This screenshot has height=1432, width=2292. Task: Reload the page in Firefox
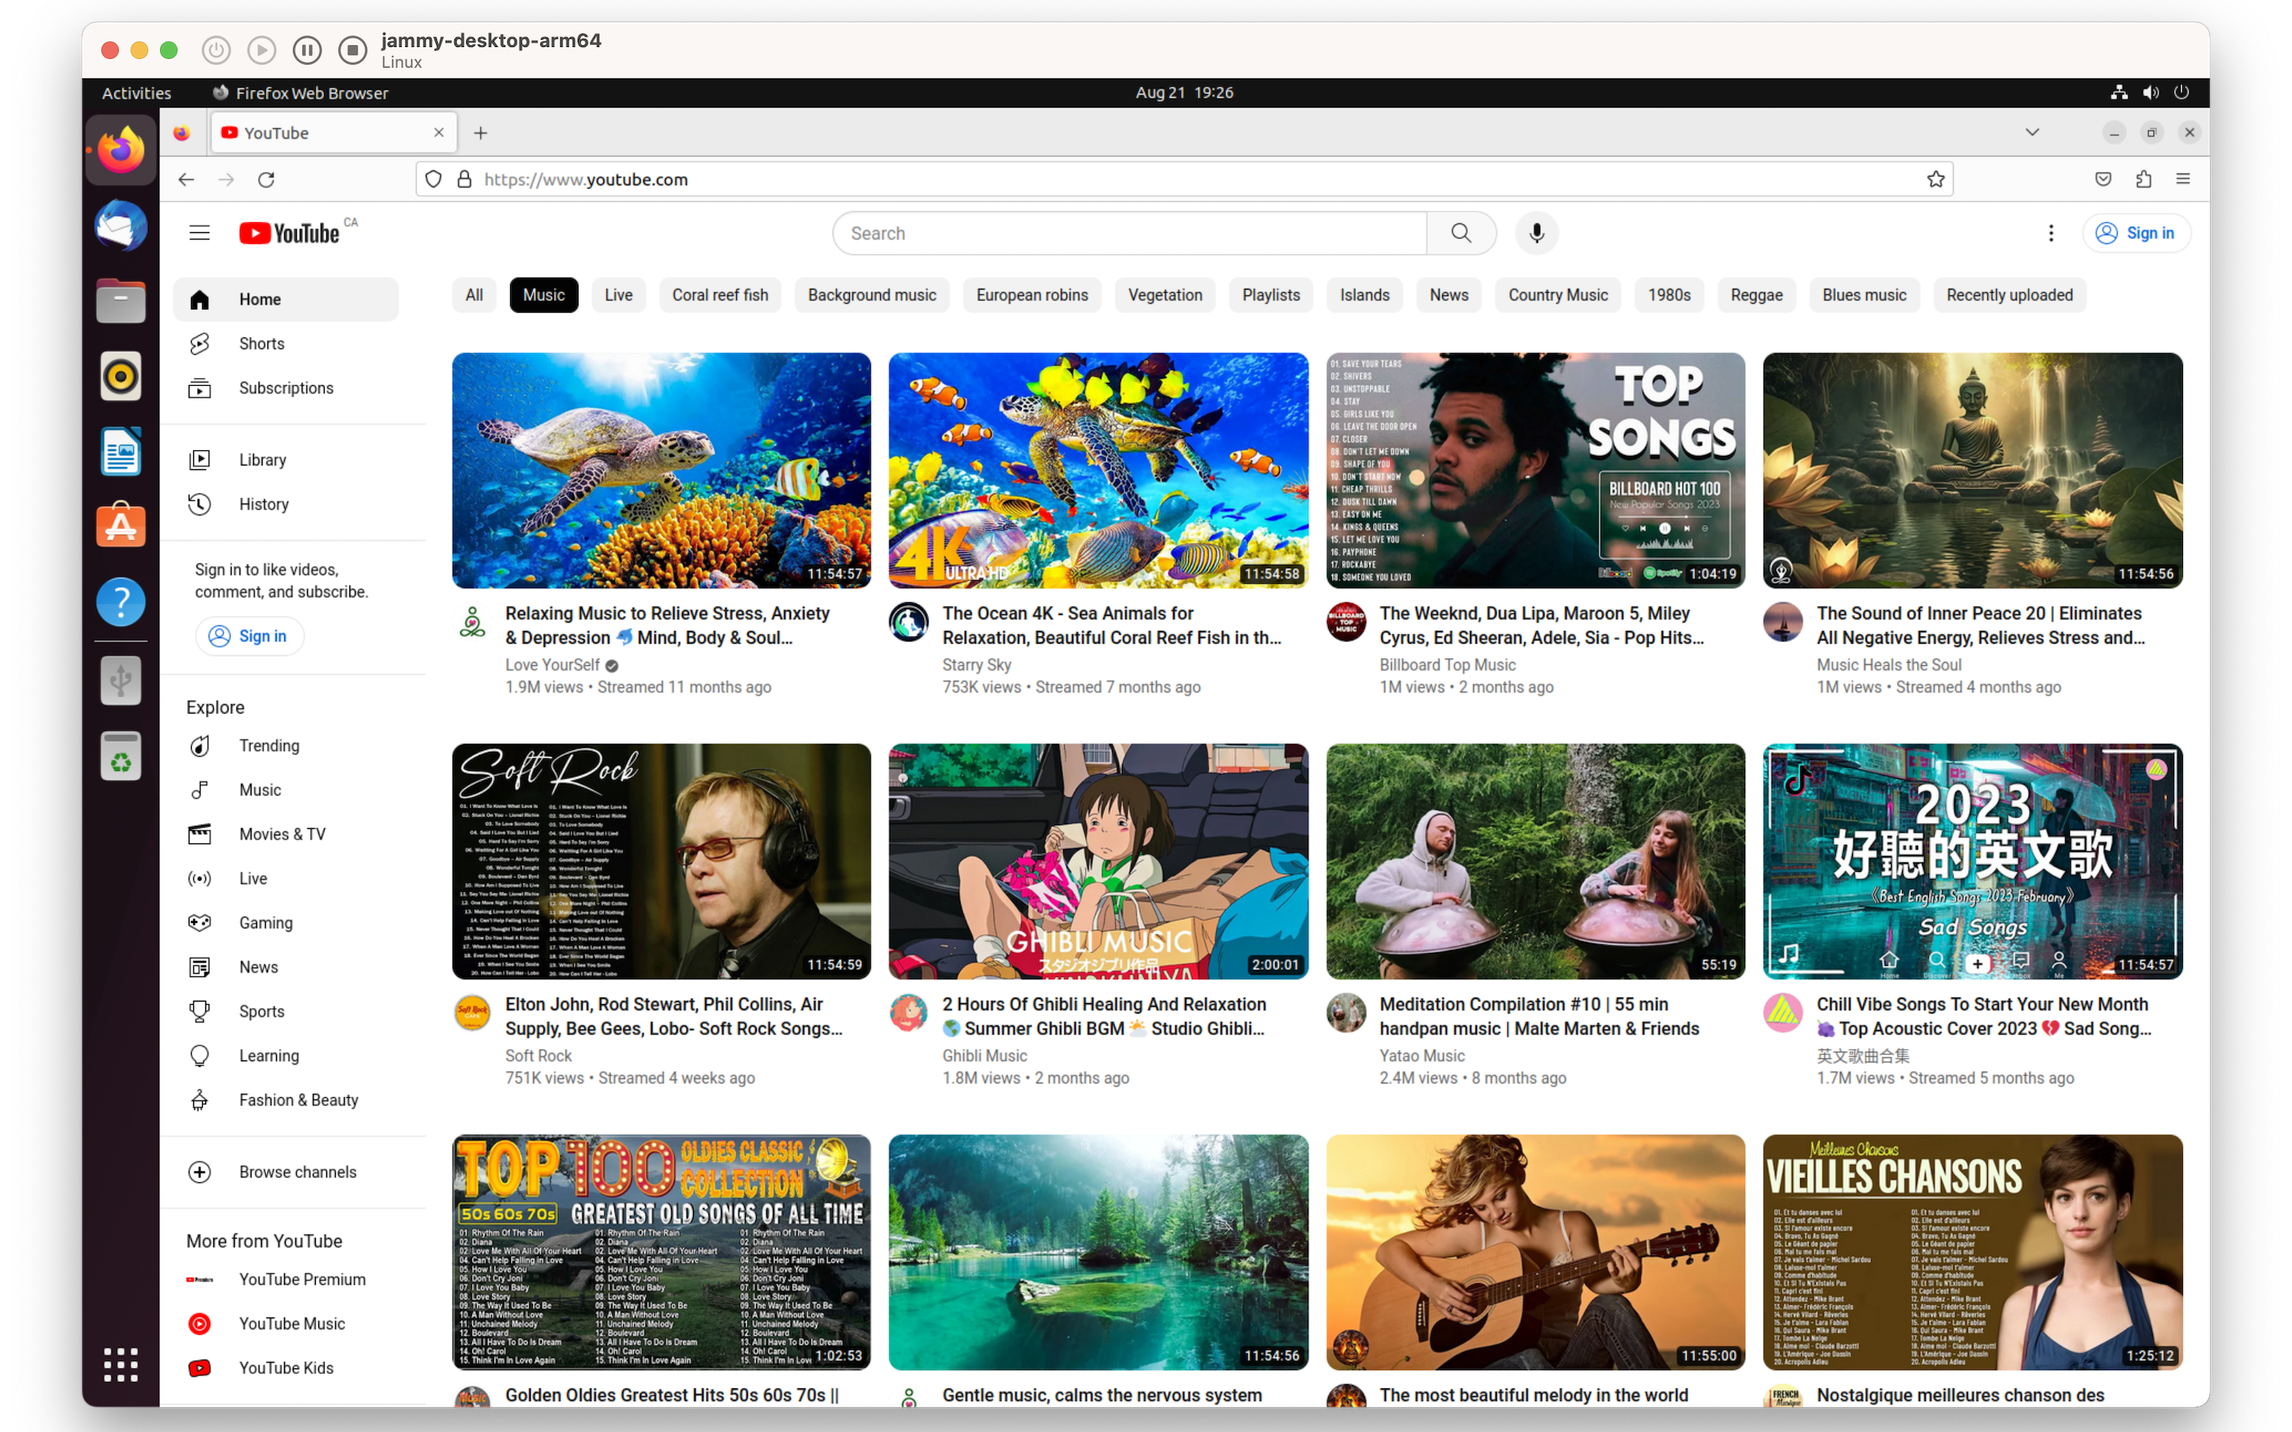(266, 179)
